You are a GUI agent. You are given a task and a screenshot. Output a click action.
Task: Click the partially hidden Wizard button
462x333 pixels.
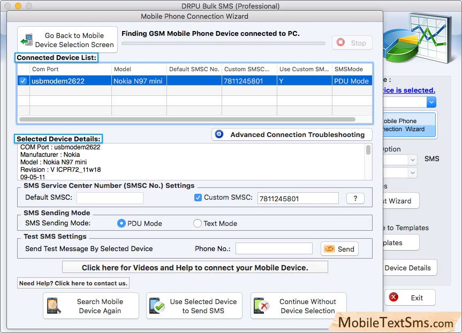[401, 201]
